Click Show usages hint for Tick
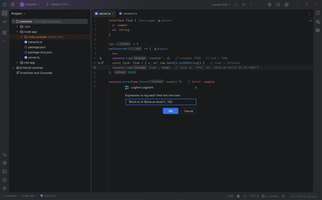Viewport: 322px width, 200px height. 147,20
